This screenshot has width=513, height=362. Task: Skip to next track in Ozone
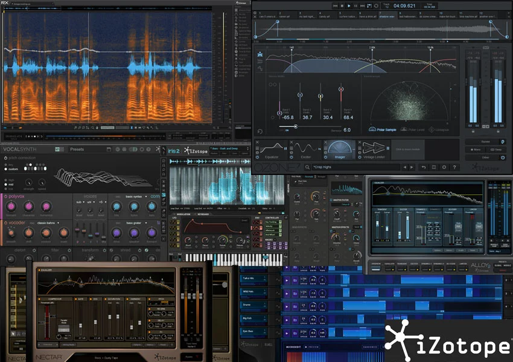(x=363, y=6)
